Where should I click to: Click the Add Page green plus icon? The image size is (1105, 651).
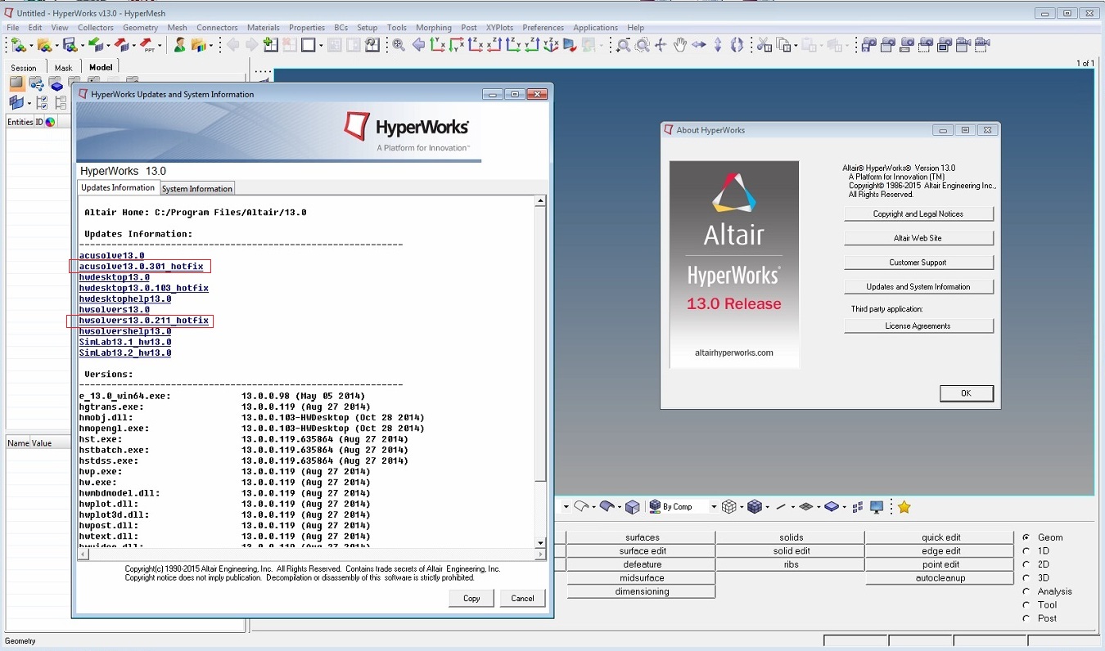(270, 44)
